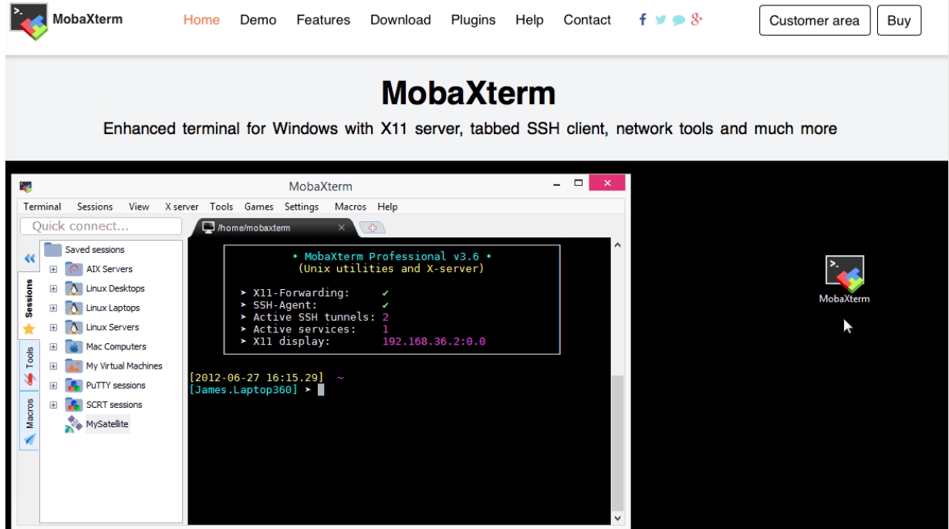The width and height of the screenshot is (949, 529).
Task: Expand the AIX Servers tree node
Action: click(53, 269)
